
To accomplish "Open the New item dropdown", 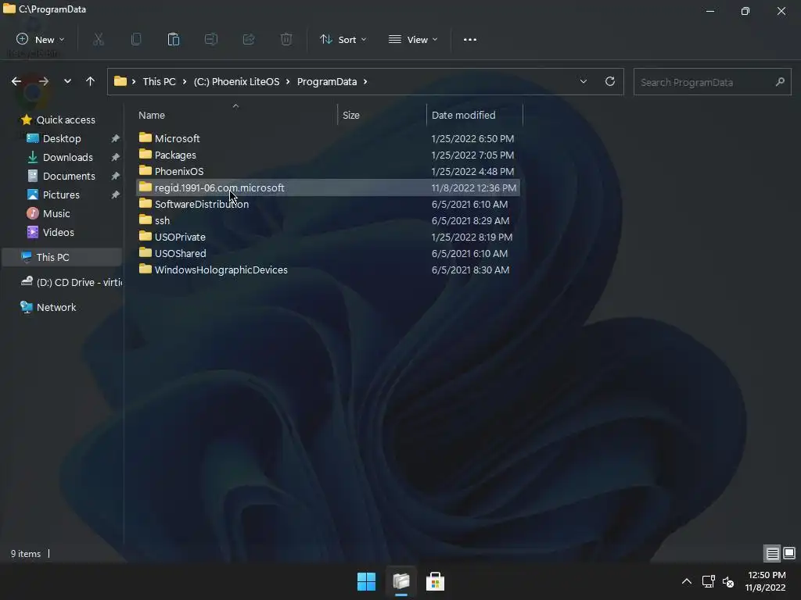I will click(41, 39).
